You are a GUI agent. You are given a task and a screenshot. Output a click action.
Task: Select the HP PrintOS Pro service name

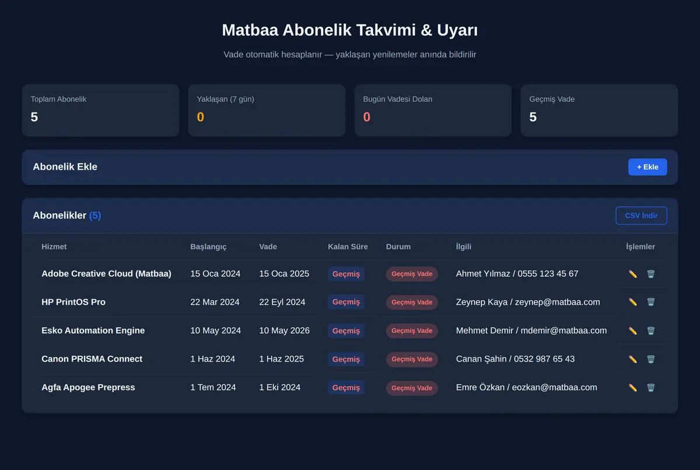(73, 302)
